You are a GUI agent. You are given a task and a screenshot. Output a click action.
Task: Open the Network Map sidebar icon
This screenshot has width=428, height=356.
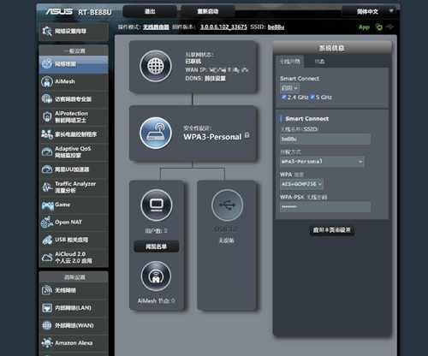point(47,64)
